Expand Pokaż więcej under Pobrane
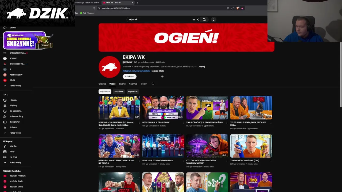This screenshot has width=342, height=192. click(x=15, y=133)
